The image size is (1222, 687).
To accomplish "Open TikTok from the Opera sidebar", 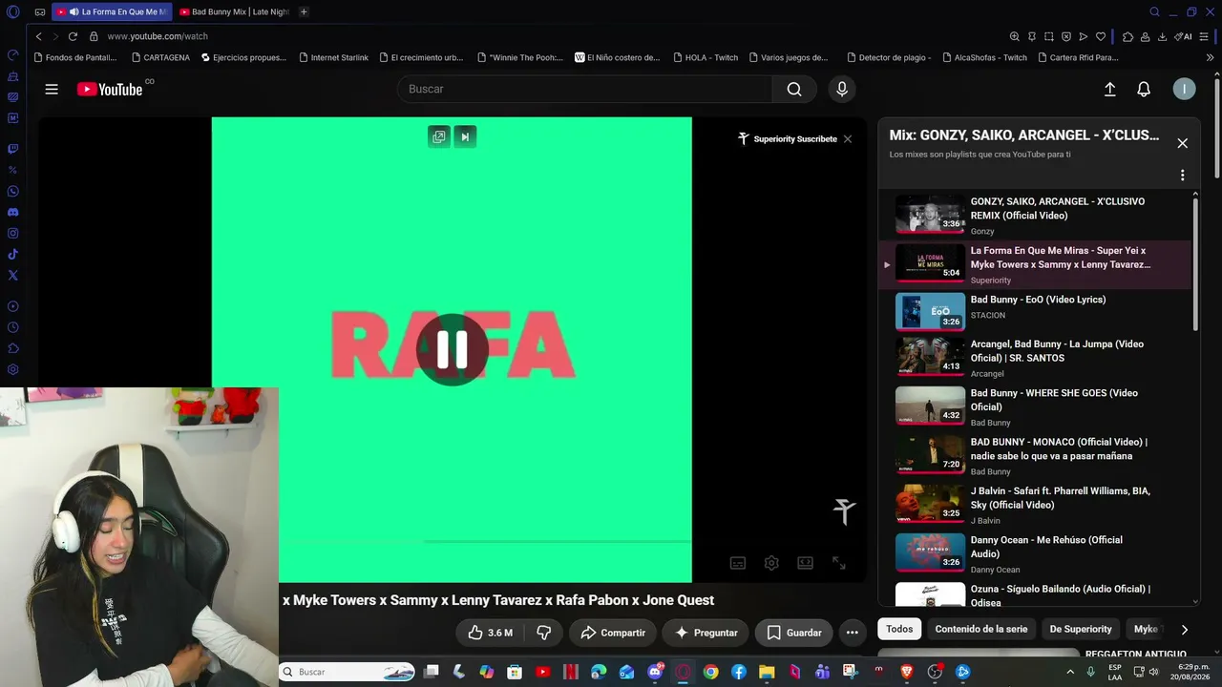I will point(13,254).
